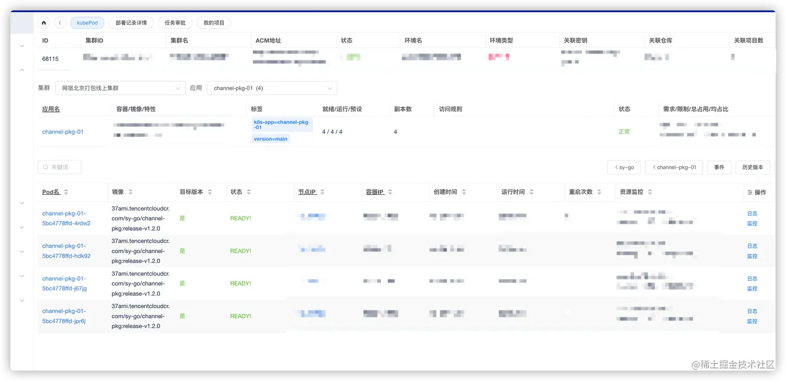Switch to the kubePod tab
Image resolution: width=786 pixels, height=381 pixels.
[x=87, y=23]
